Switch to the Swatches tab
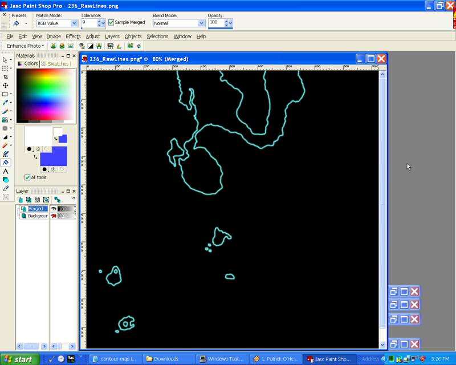 pyautogui.click(x=55, y=64)
